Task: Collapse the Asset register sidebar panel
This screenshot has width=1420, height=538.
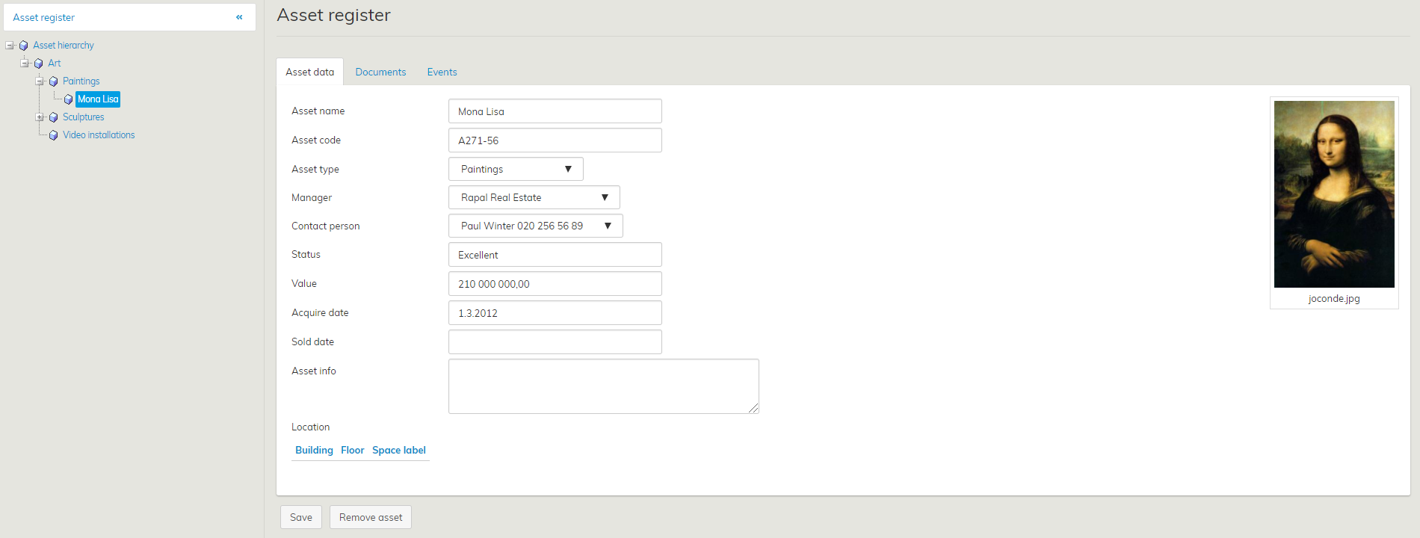Action: (x=239, y=17)
